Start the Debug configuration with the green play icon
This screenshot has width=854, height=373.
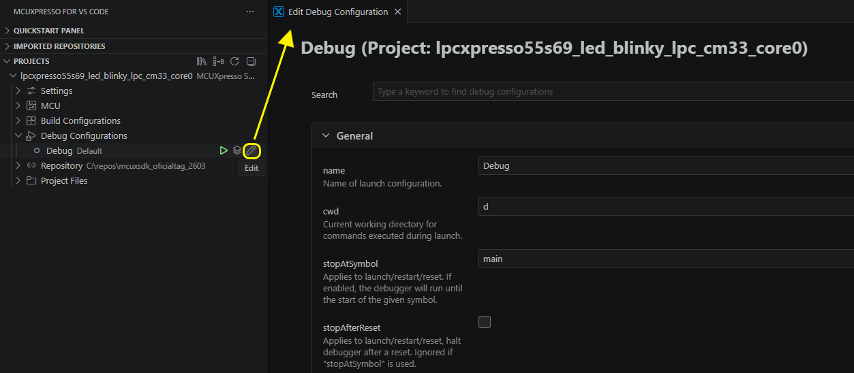(x=224, y=150)
